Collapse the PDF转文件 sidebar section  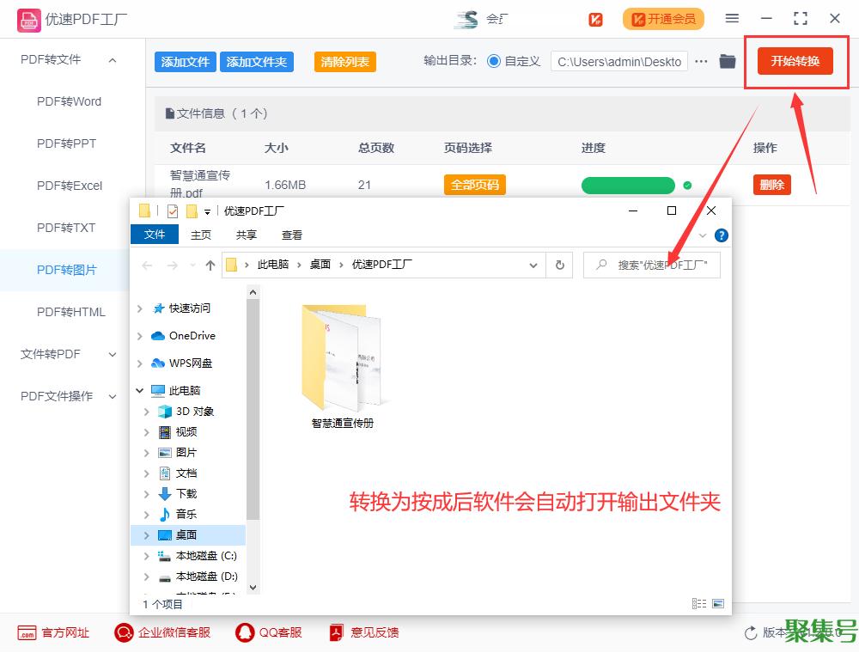[x=113, y=59]
